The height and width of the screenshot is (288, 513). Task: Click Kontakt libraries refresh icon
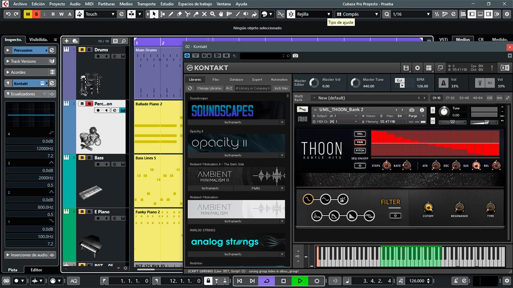click(x=190, y=88)
